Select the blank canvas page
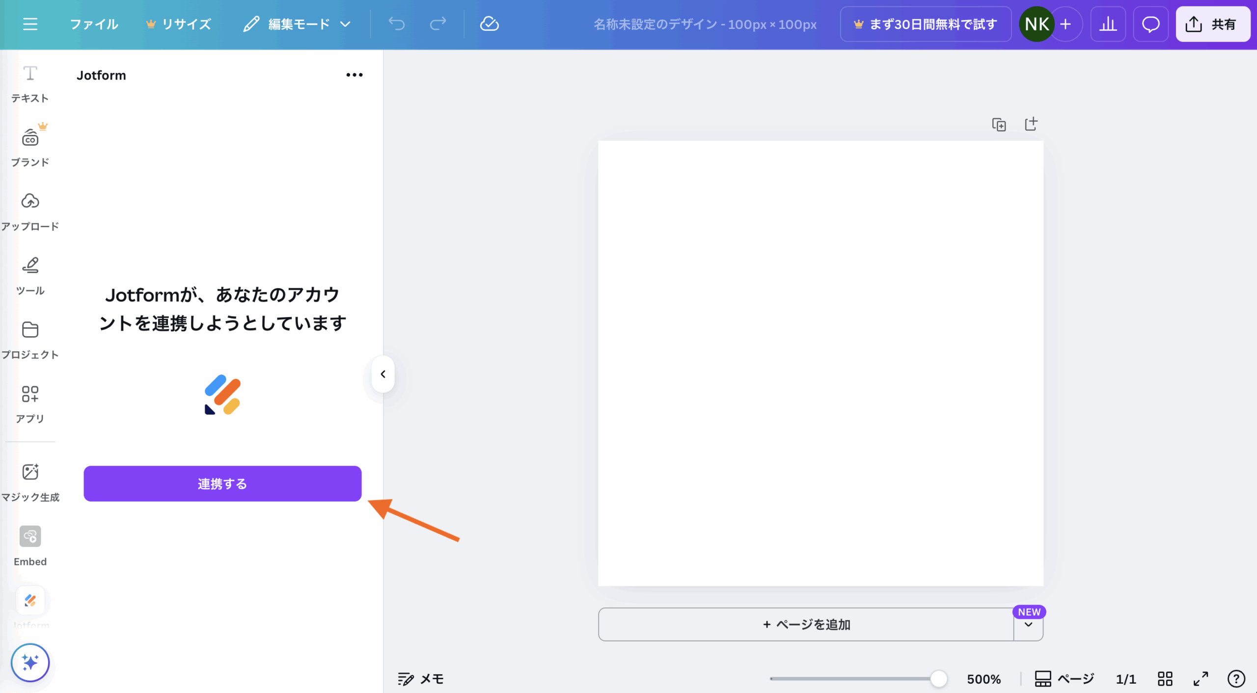1257x693 pixels. [x=820, y=363]
